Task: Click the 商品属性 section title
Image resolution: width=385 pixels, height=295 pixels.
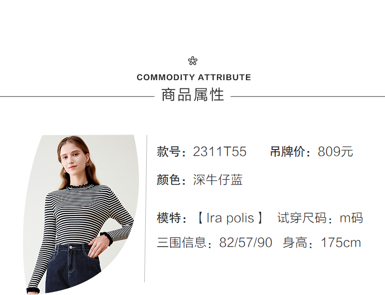Action: coord(192,95)
